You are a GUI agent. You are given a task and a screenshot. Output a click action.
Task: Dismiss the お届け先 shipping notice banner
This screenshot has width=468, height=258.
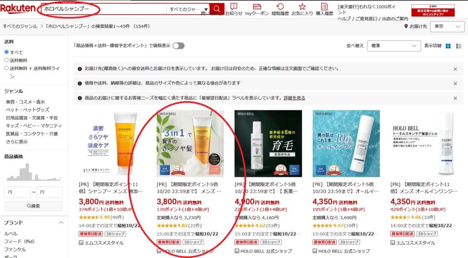(x=455, y=69)
